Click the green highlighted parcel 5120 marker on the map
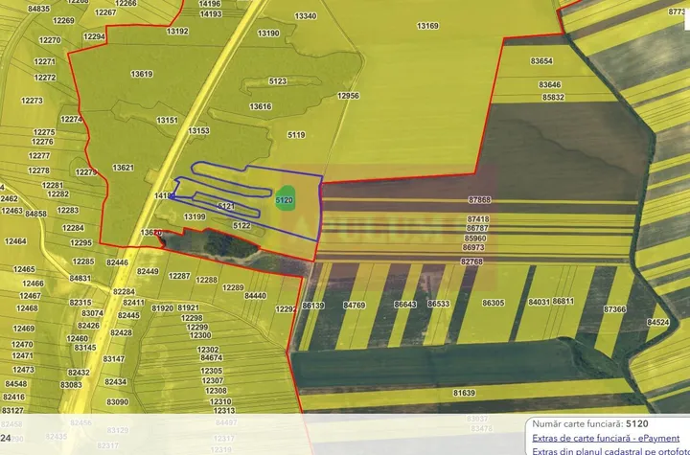This screenshot has height=455, width=690. click(285, 201)
